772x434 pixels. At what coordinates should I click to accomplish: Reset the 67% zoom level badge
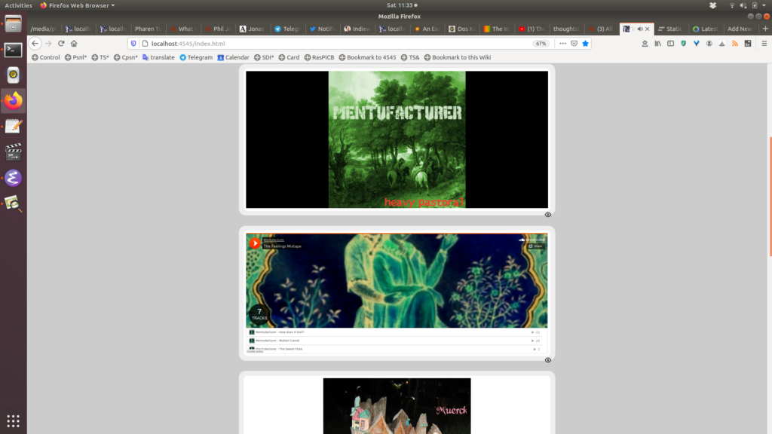point(541,43)
